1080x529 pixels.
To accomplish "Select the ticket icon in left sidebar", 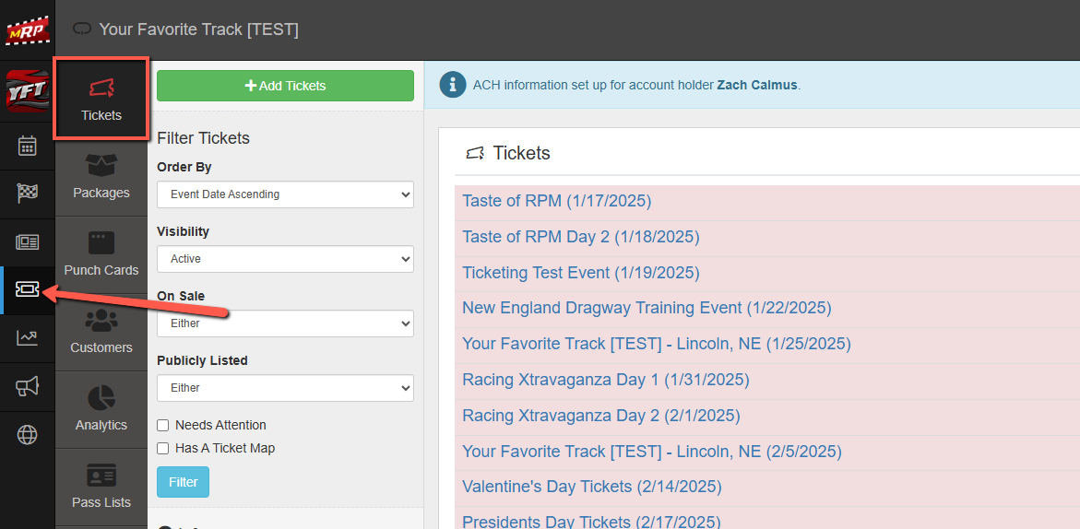I will coord(28,289).
